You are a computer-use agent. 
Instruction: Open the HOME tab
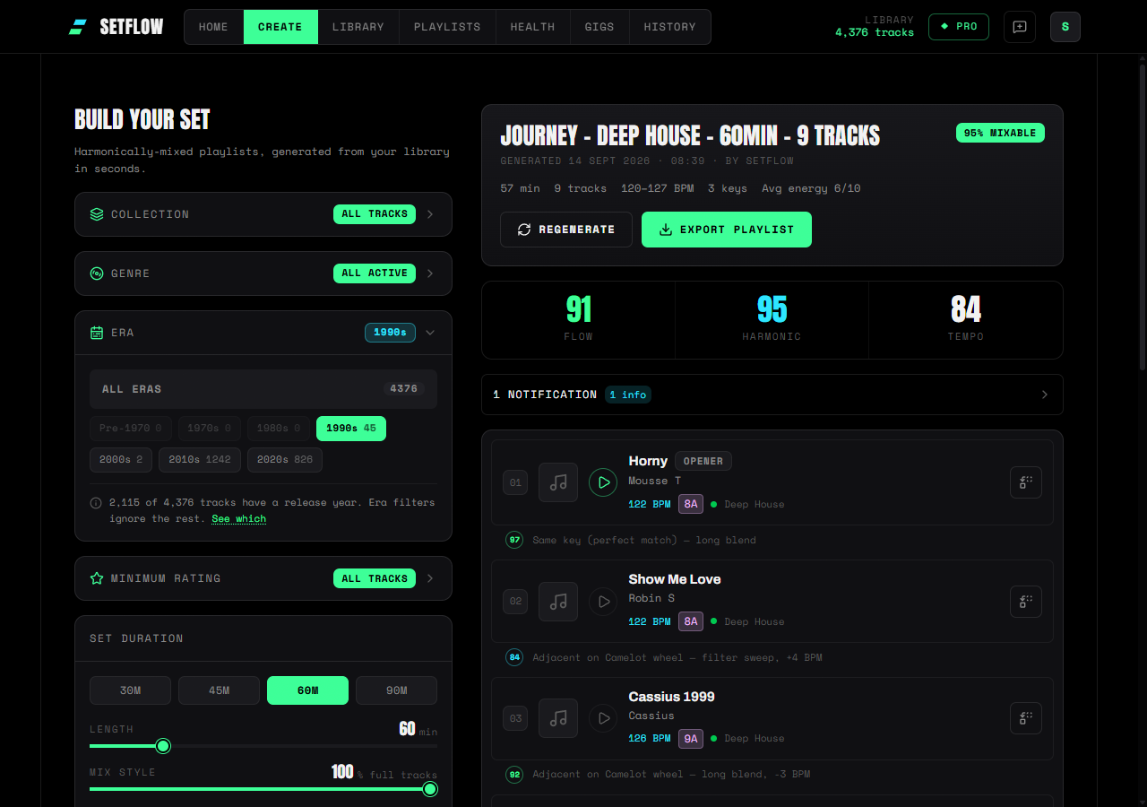(213, 27)
